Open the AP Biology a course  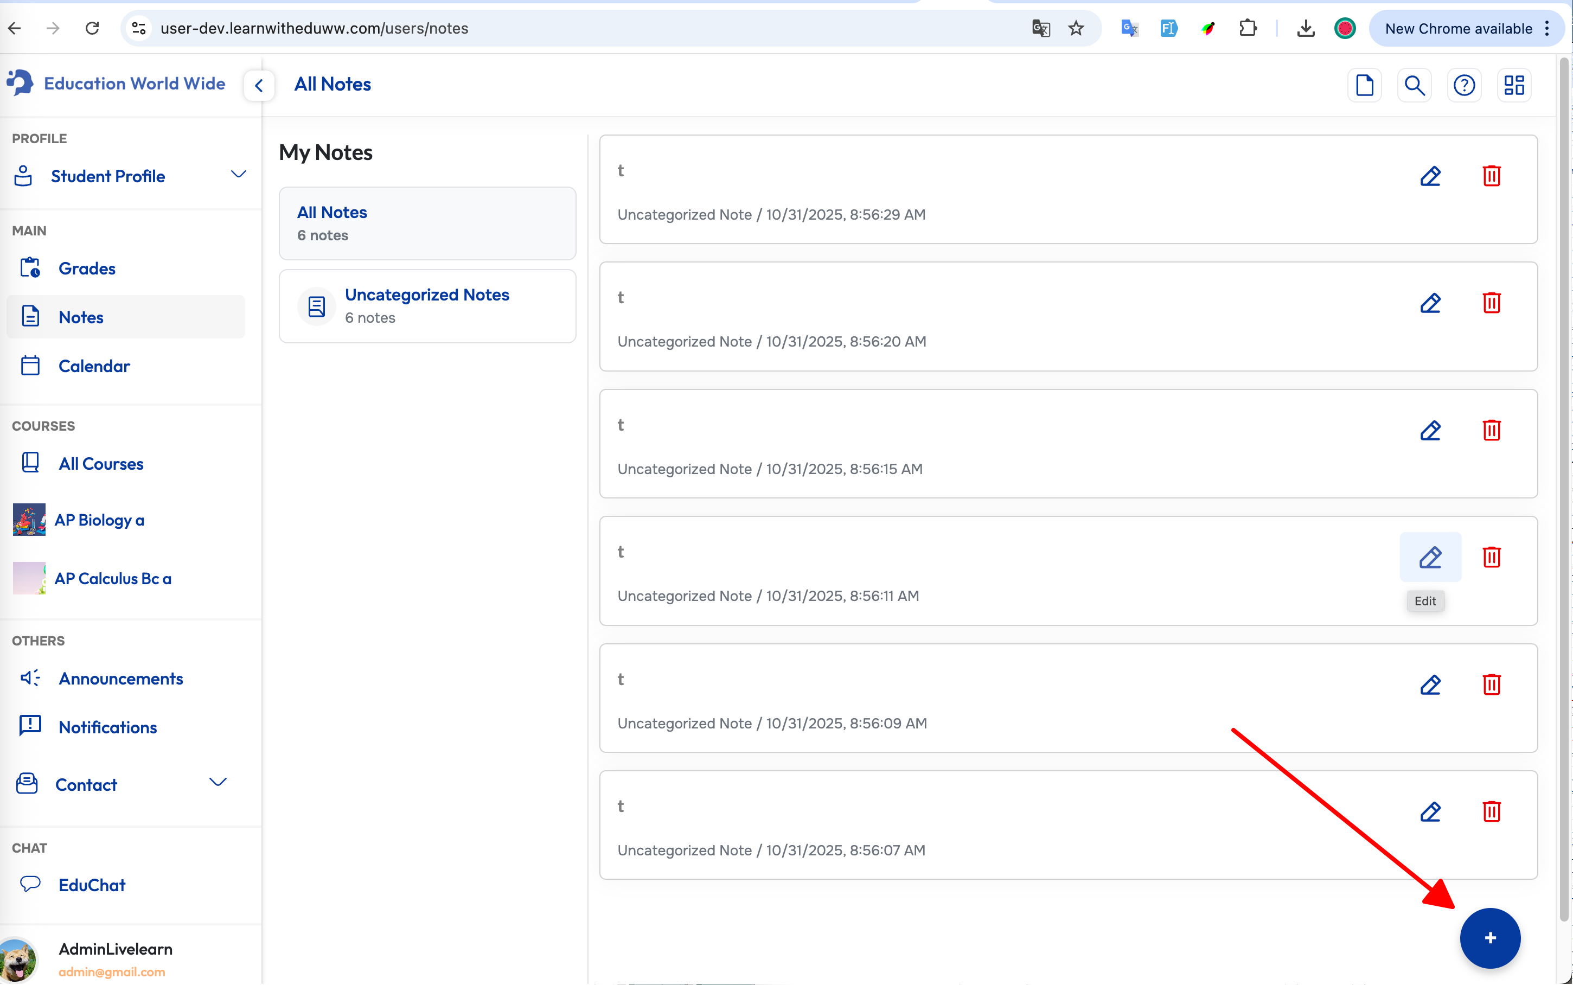coord(99,520)
